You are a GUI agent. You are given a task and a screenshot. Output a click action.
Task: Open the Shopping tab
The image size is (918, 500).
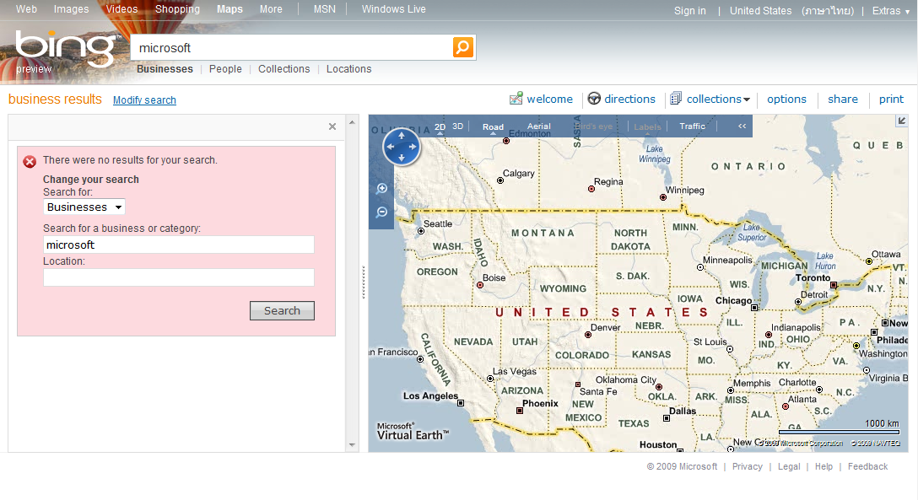tap(177, 9)
